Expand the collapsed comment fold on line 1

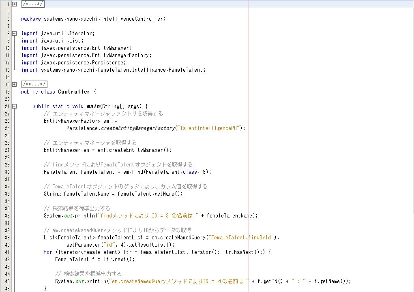pyautogui.click(x=15, y=4)
